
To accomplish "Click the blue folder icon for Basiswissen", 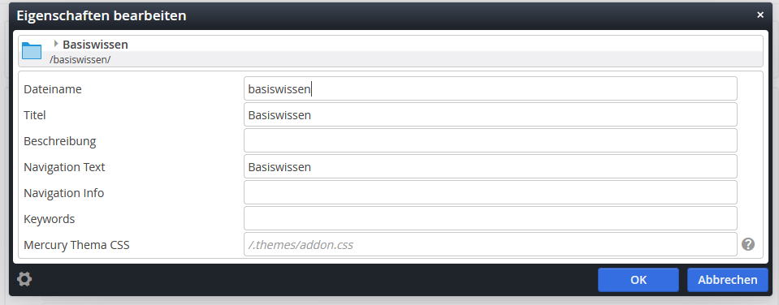I will tap(32, 50).
